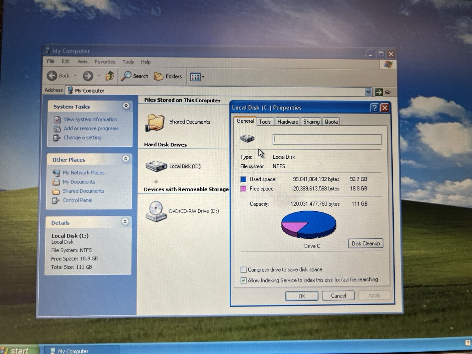This screenshot has width=472, height=354.
Task: Switch to Quota tab
Action: coord(331,122)
